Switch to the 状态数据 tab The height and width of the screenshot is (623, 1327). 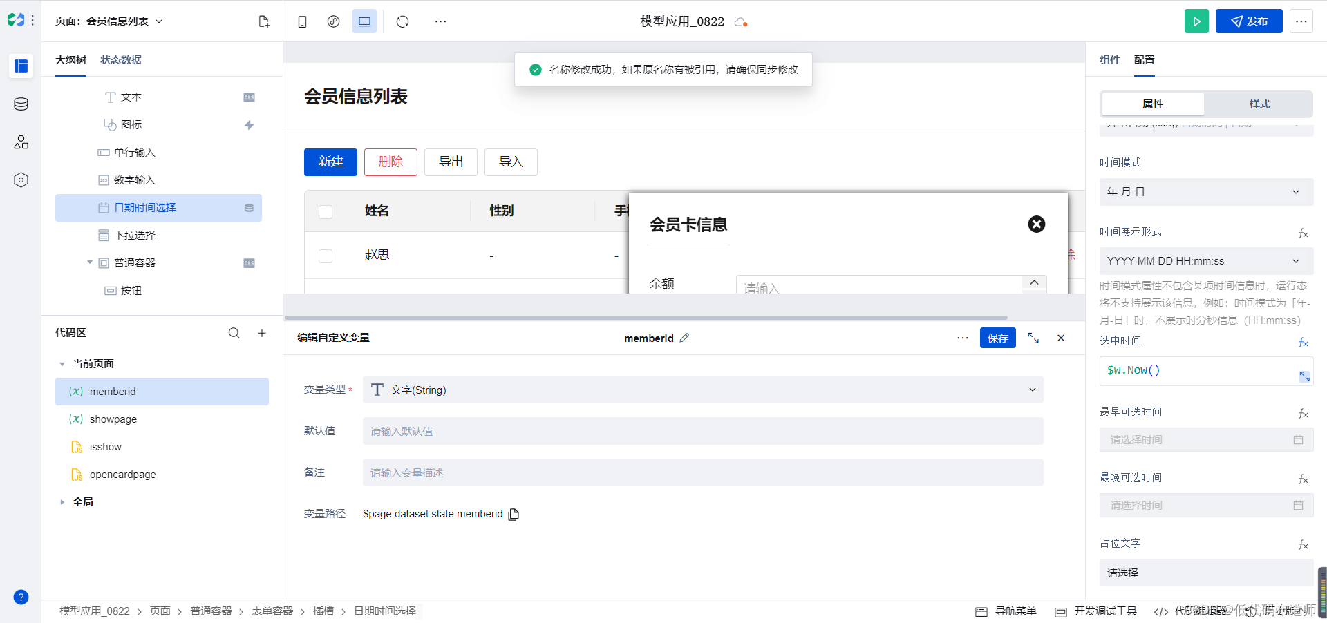(x=121, y=60)
